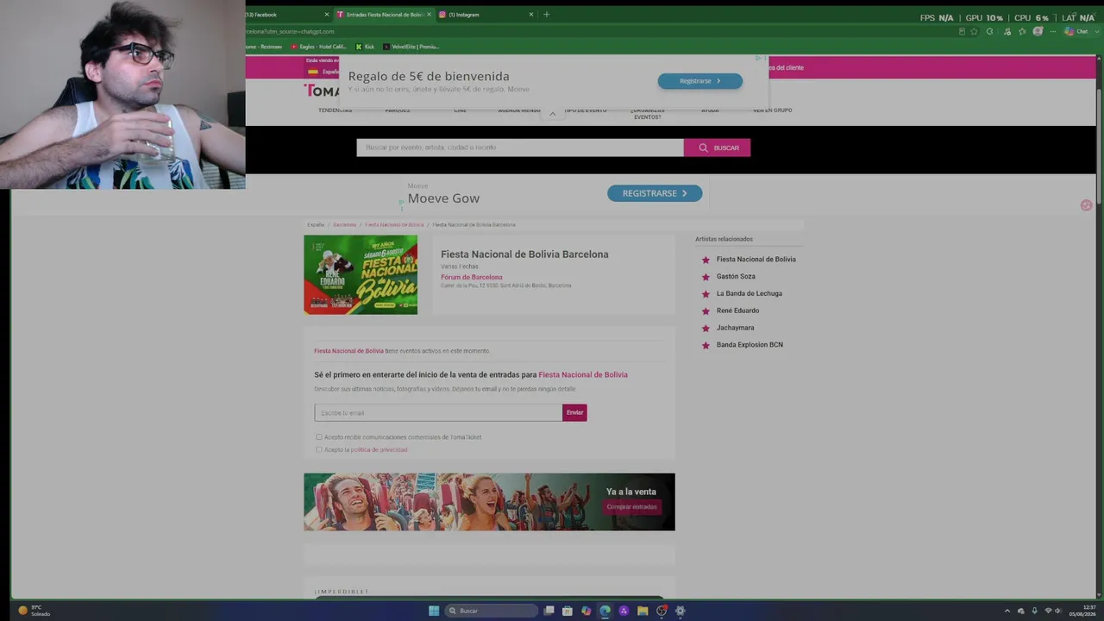Viewport: 1104px width, 621px height.
Task: Open related artist René Eduardo
Action: click(738, 310)
